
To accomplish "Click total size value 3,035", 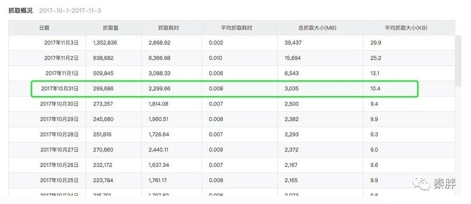I will tap(292, 89).
